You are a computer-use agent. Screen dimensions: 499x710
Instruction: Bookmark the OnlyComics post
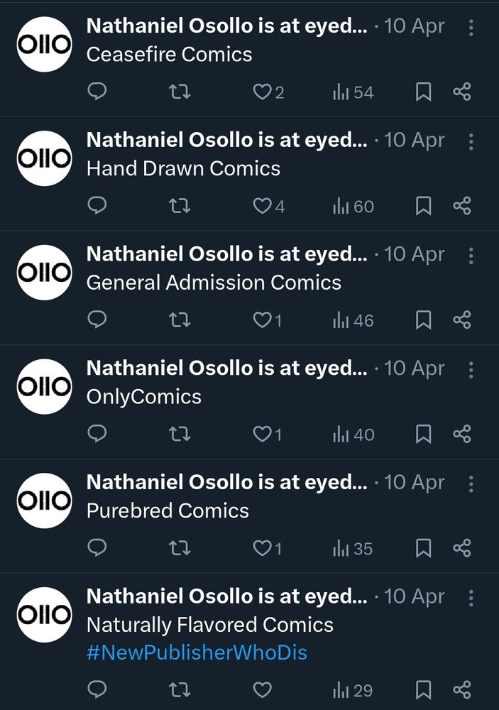click(x=423, y=435)
